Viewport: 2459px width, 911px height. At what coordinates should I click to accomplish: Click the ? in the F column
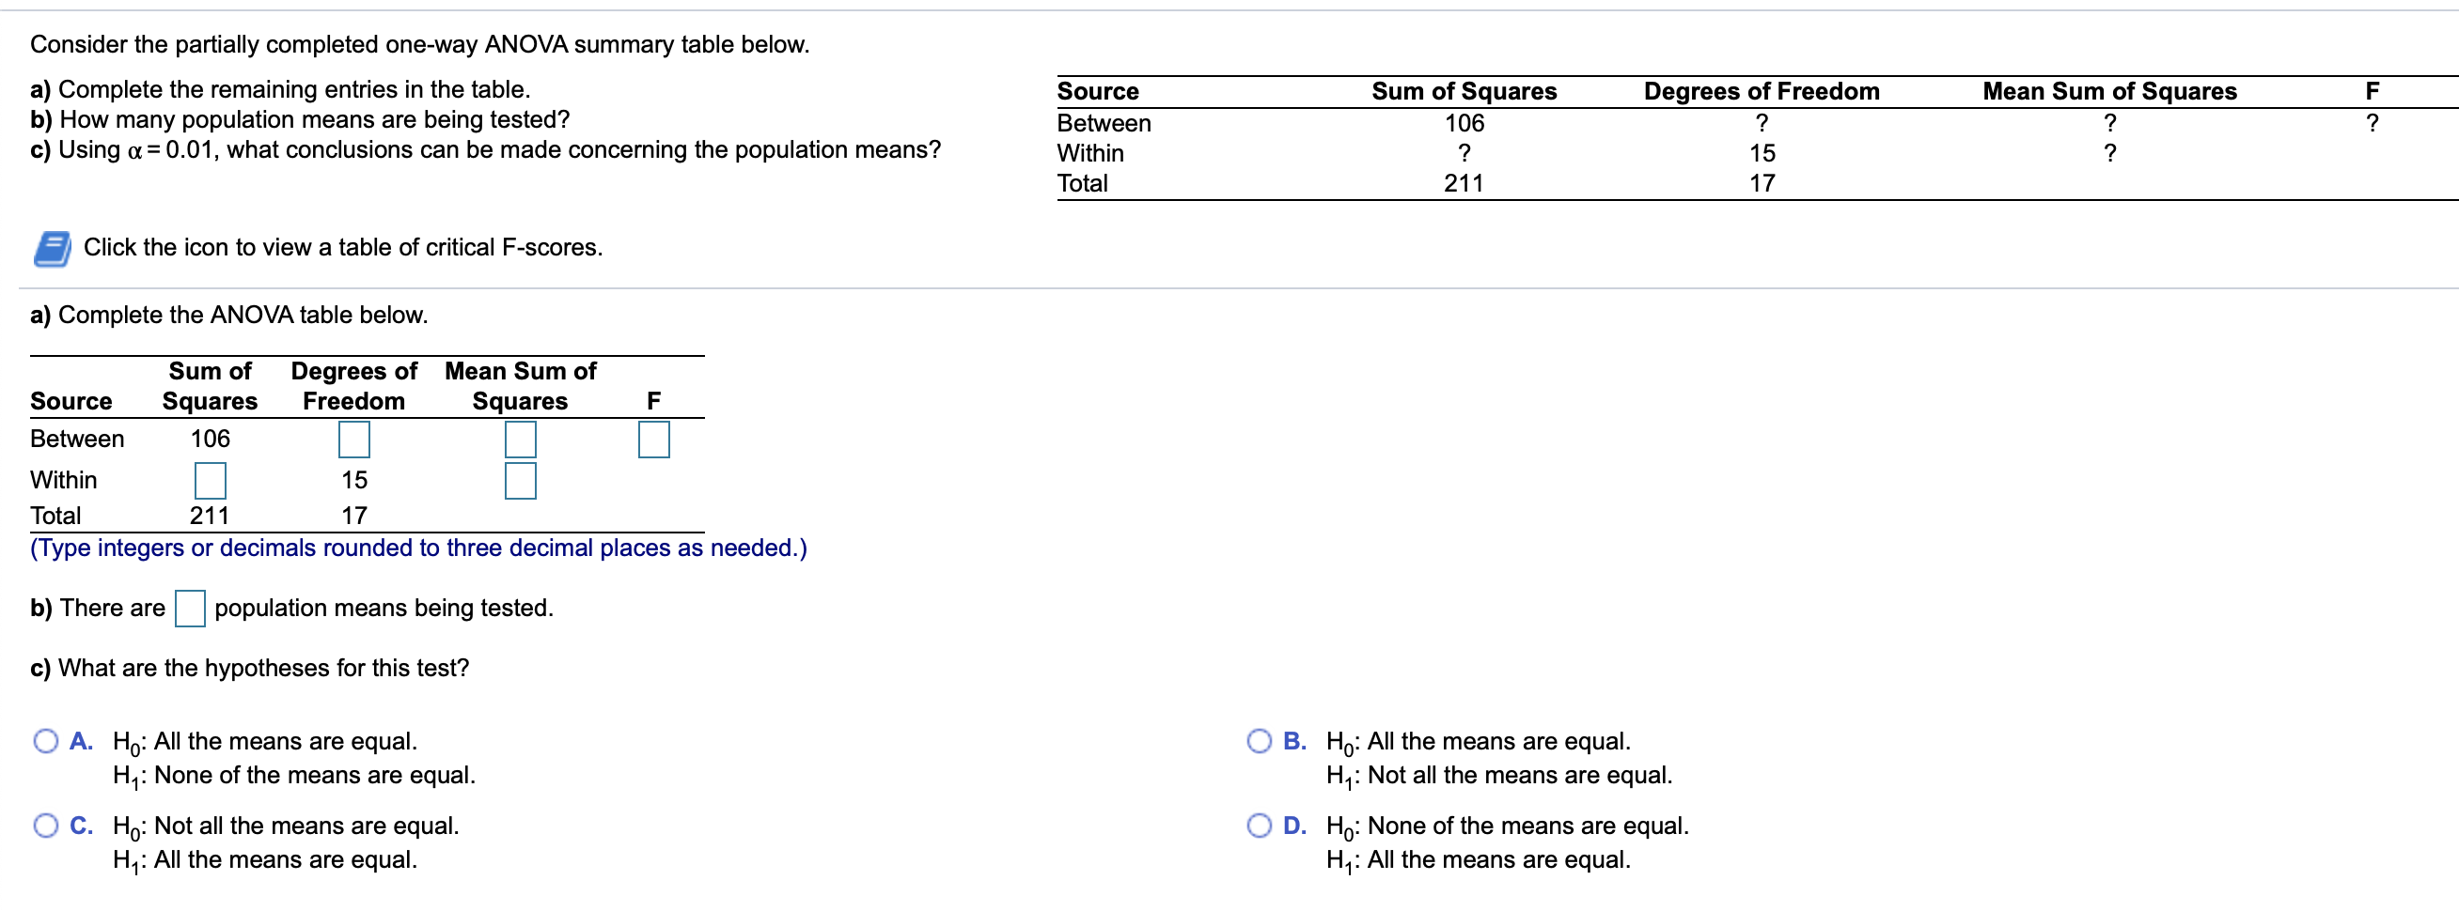(2373, 120)
